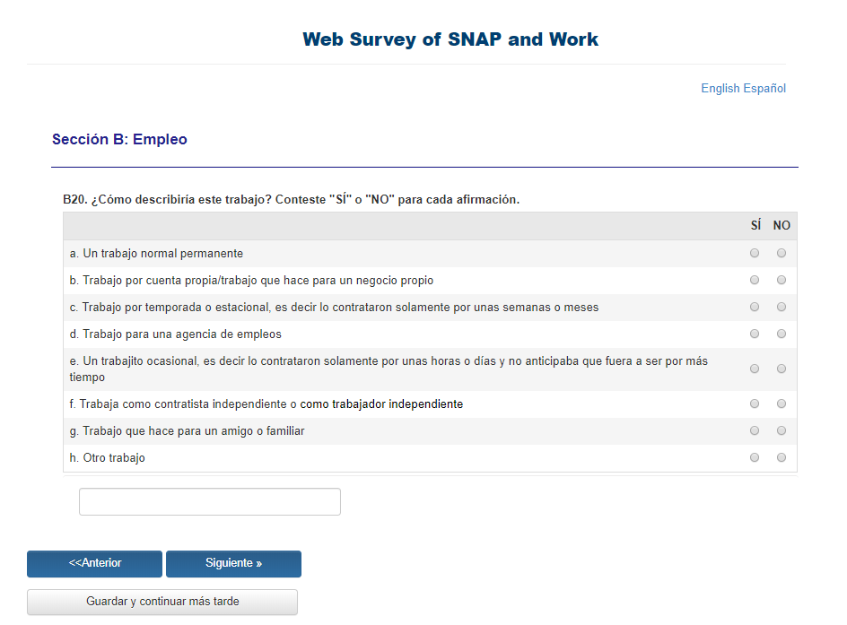Choose NO for 'contratista independiente' row
Image resolution: width=847 pixels, height=625 pixels.
coord(782,404)
